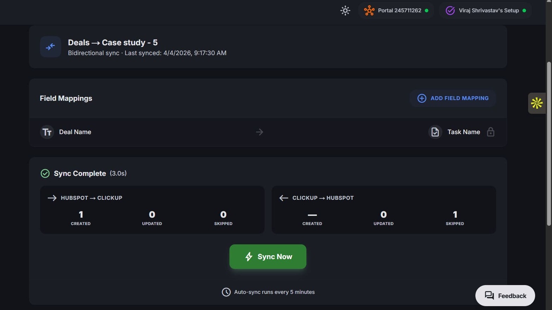Click the ClickUp → HubSpot Updated count 0
Image resolution: width=552 pixels, height=310 pixels.
[384, 215]
